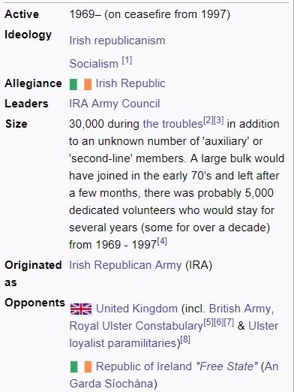Screen dimensions: 294x392
Task: Open the United Kingdom link
Action: coord(136,309)
